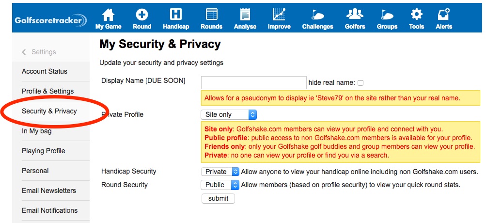Expand the Private Profile dropdown
This screenshot has width=486, height=223.
[x=228, y=114]
